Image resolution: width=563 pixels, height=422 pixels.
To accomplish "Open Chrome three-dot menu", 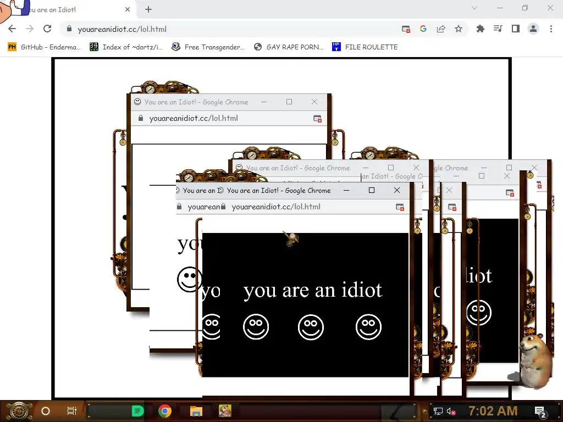I will tap(551, 29).
